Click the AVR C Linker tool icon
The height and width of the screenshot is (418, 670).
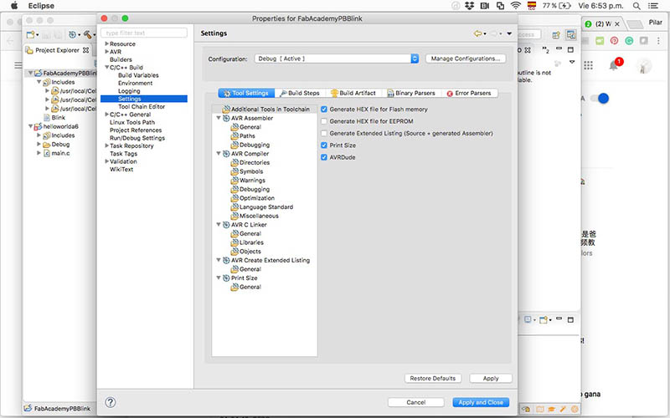[x=226, y=225]
